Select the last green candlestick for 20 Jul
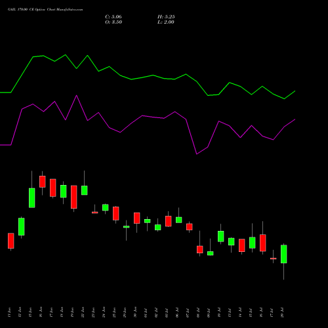This screenshot has height=328, width=328. point(284,254)
